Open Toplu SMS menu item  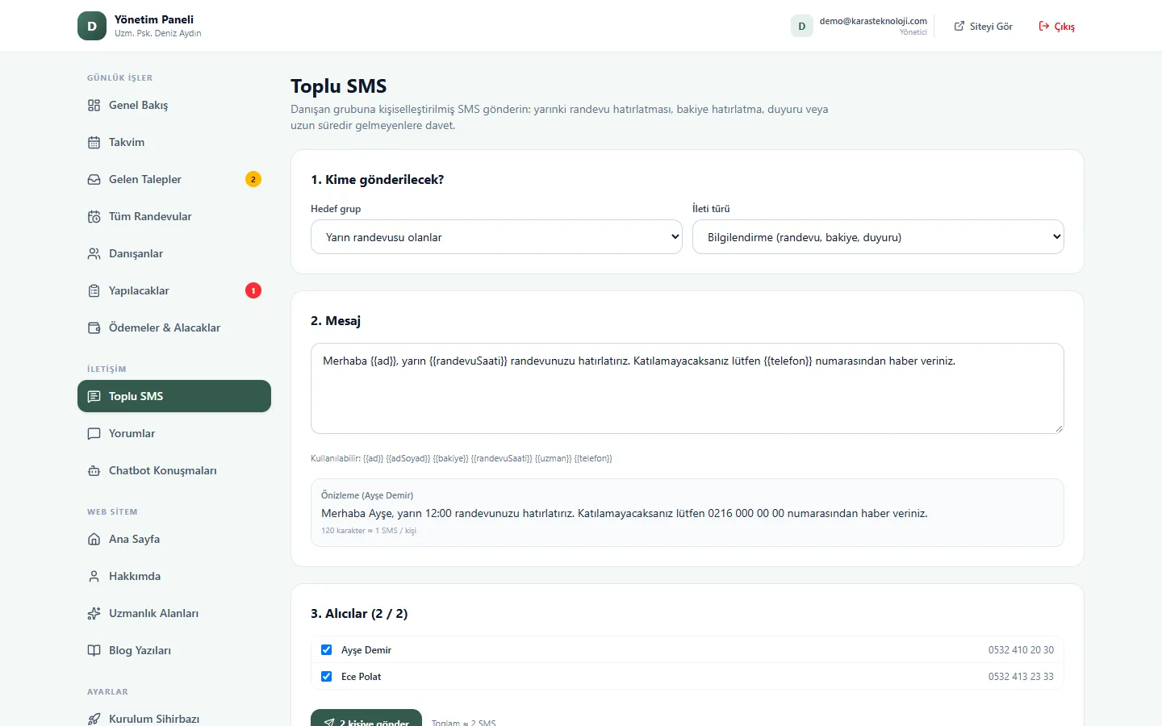pyautogui.click(x=174, y=396)
